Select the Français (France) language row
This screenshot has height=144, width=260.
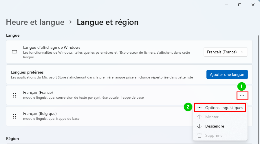129,95
